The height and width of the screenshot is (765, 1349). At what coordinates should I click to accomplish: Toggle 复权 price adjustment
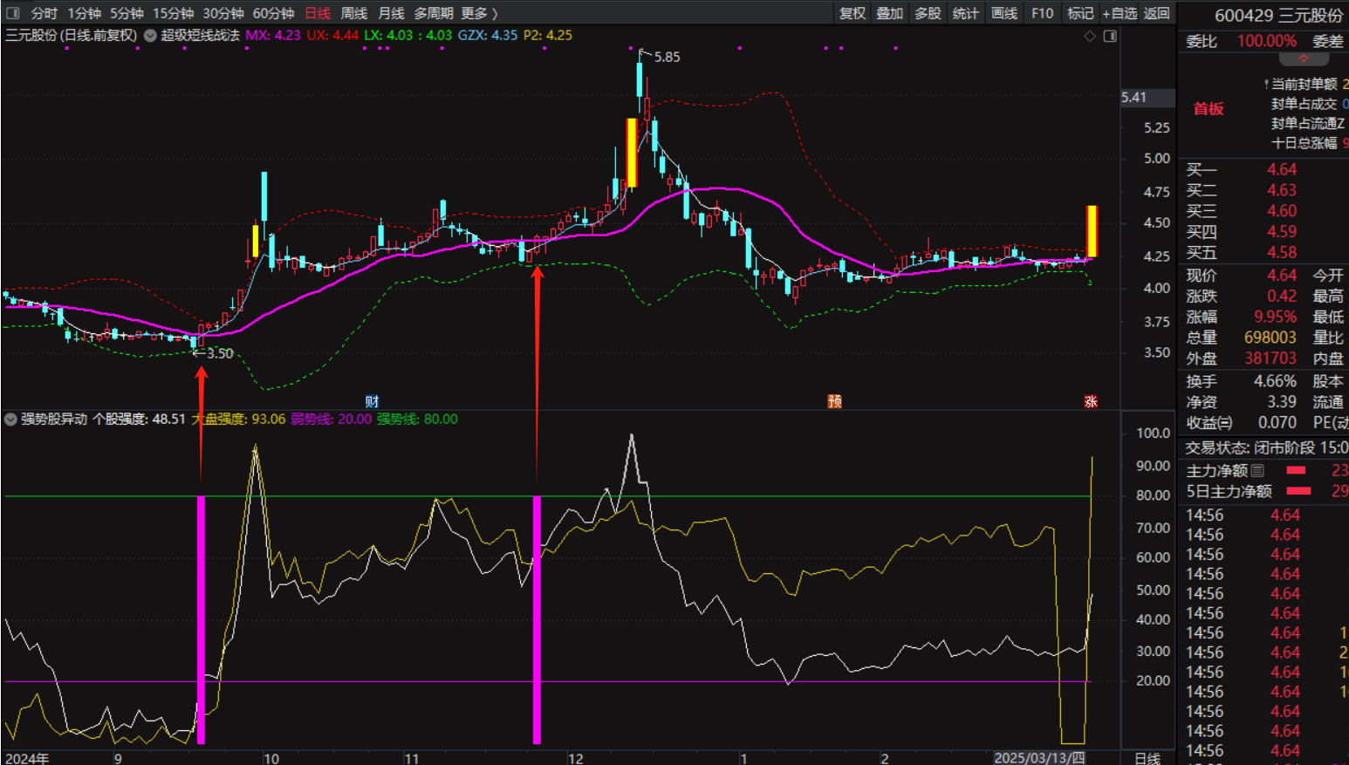pos(852,13)
